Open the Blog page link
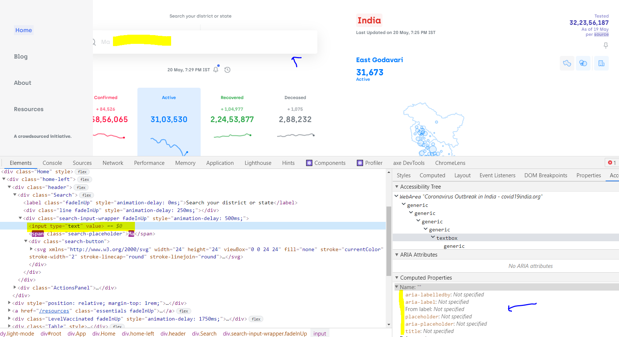 click(21, 57)
